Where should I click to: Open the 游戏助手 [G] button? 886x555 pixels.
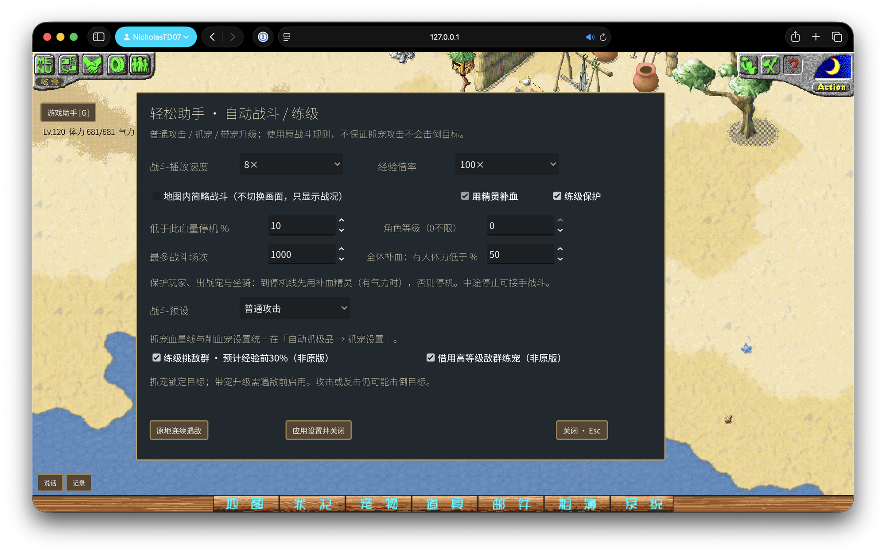[x=68, y=113]
